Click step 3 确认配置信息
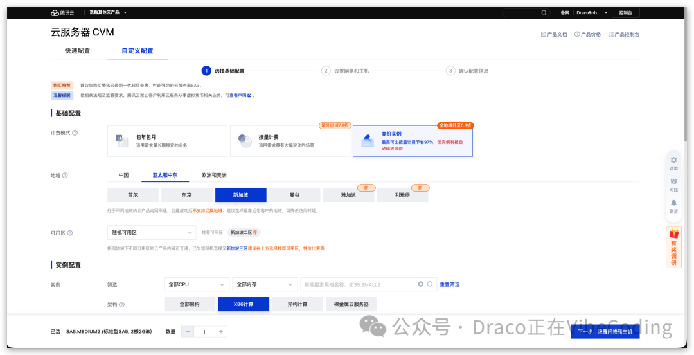The width and height of the screenshot is (694, 355). (x=467, y=71)
